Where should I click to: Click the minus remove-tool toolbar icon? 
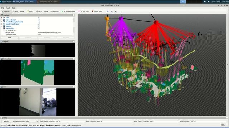pyautogui.click(x=112, y=11)
